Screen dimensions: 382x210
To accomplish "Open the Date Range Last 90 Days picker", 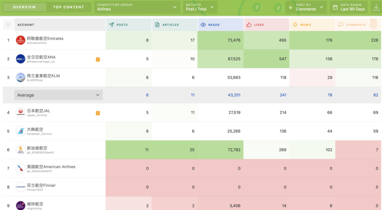I will tap(349, 7).
